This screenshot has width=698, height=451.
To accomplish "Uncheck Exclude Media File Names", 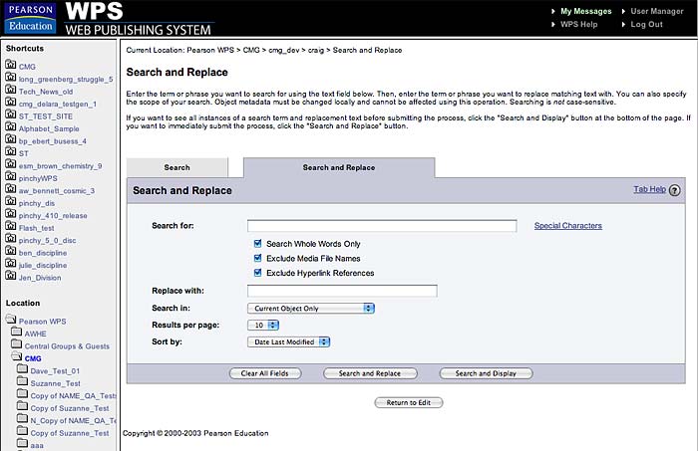I will click(x=257, y=258).
